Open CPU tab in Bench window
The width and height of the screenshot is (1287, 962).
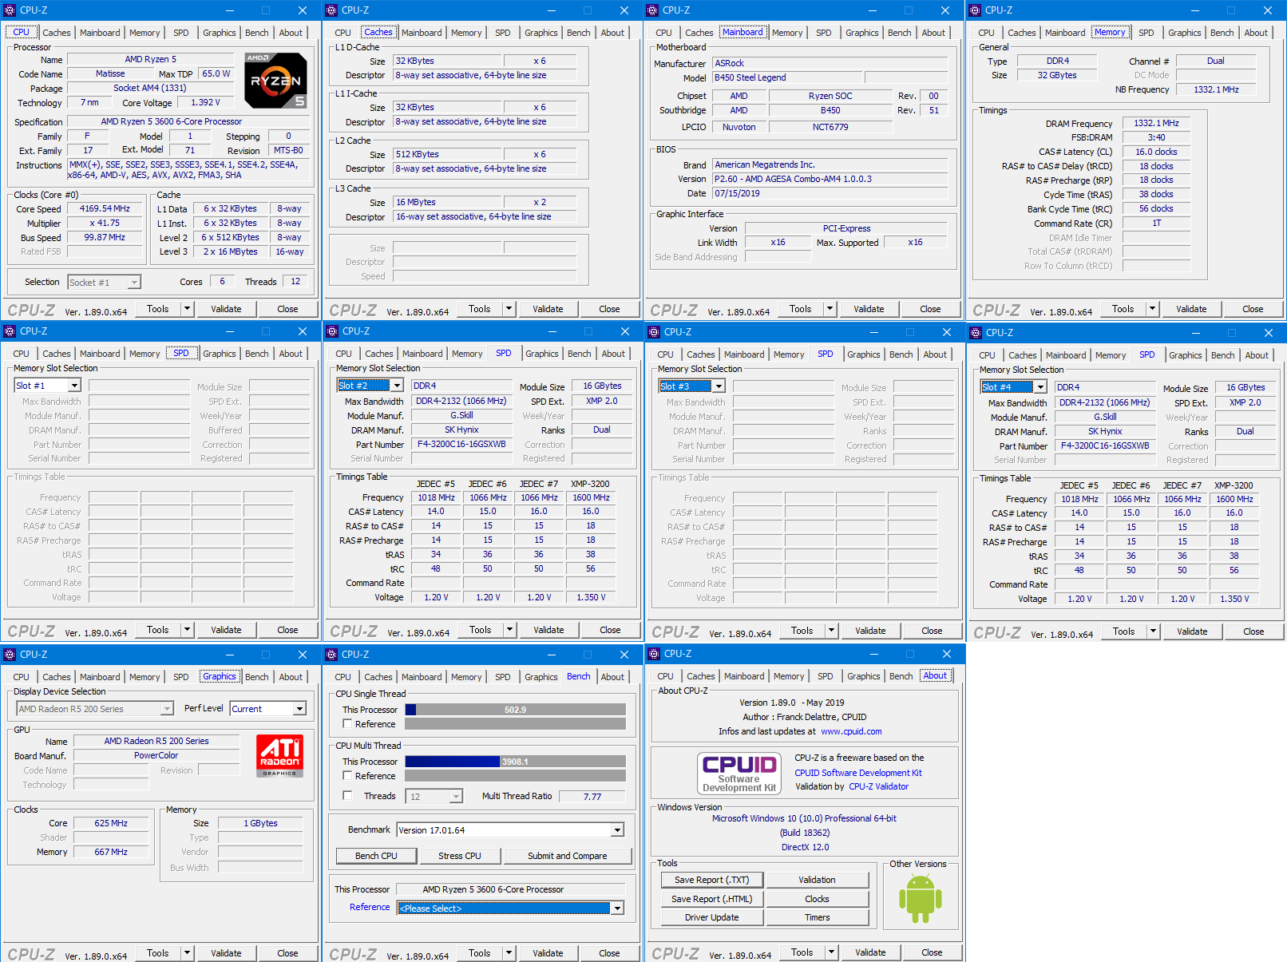343,677
